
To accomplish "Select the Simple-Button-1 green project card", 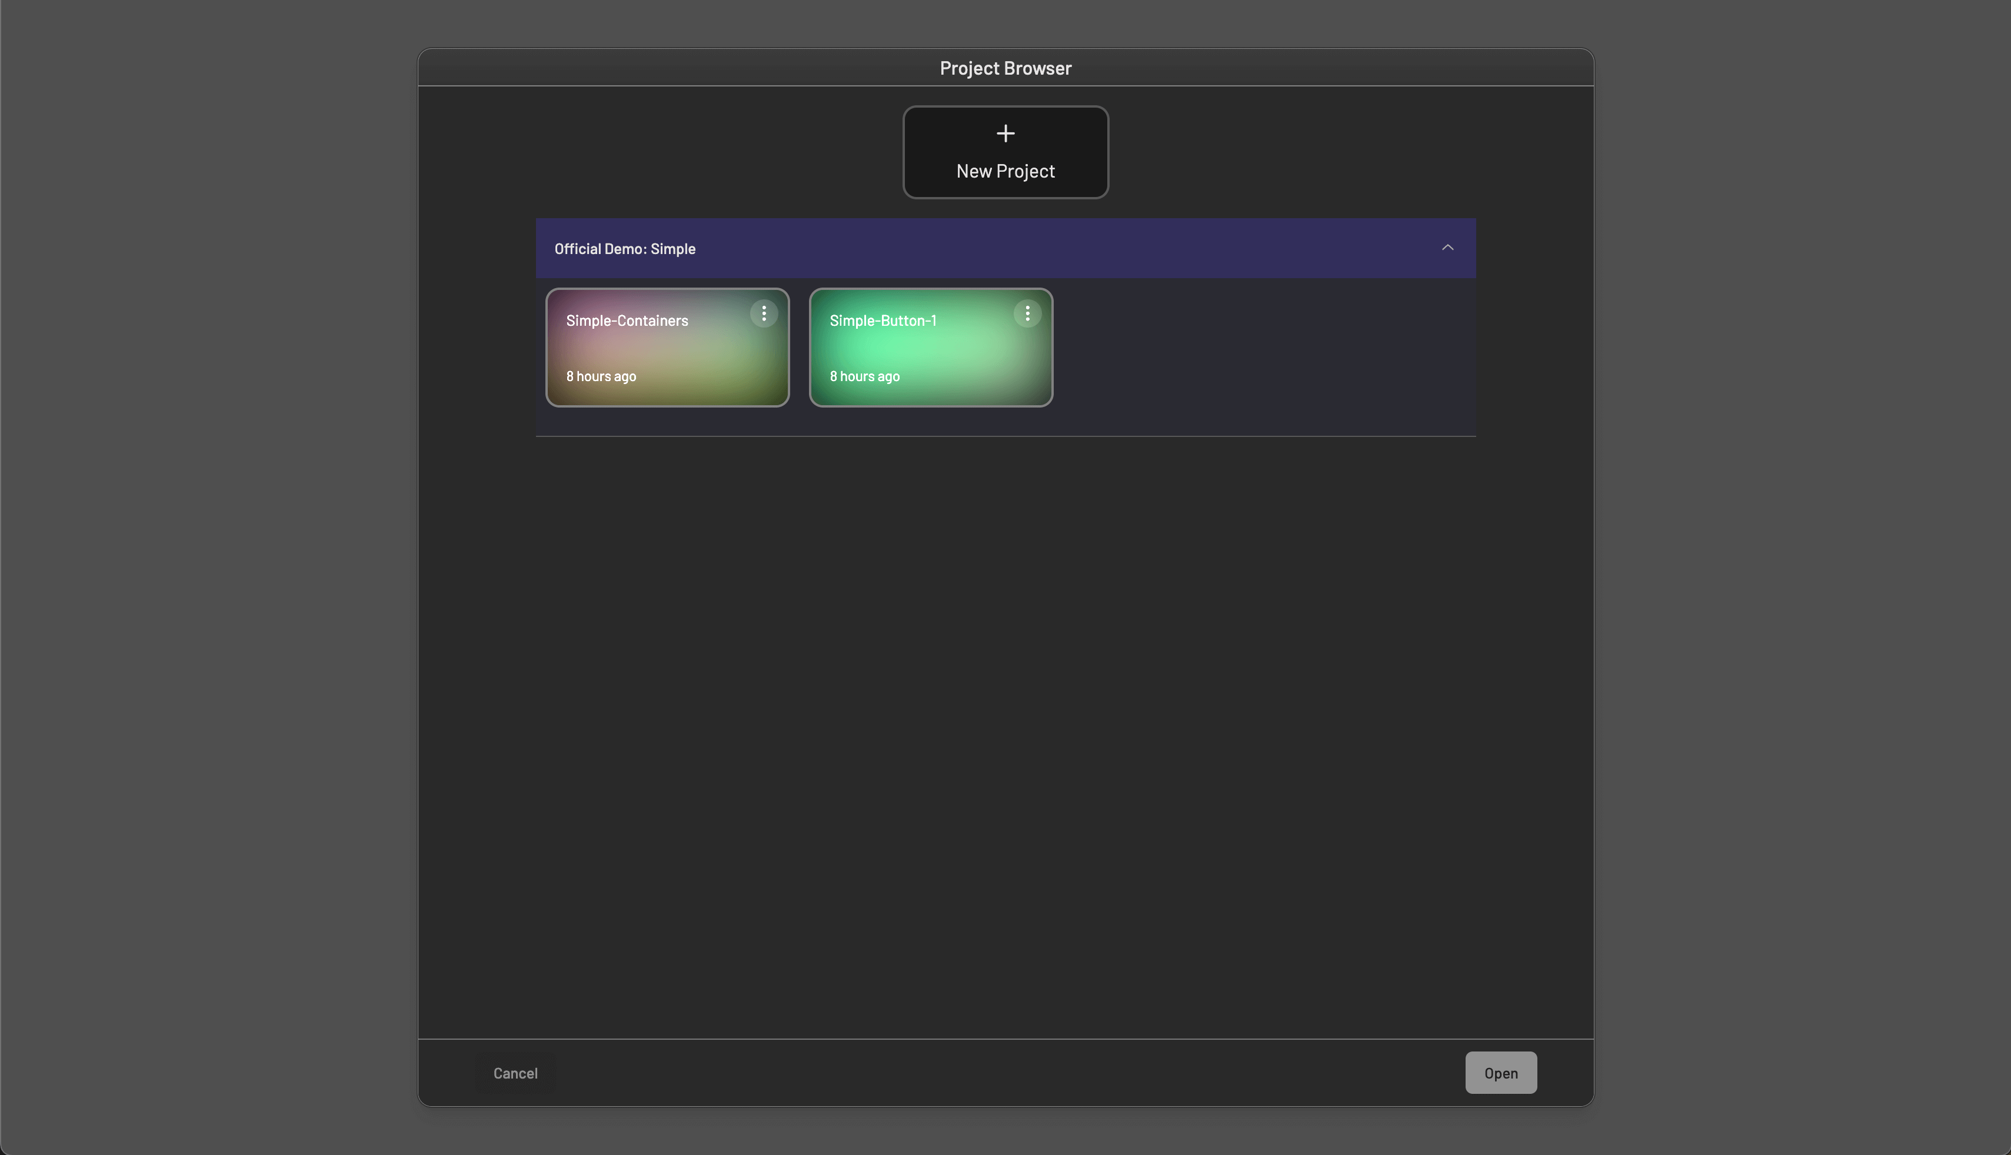I will coord(930,349).
